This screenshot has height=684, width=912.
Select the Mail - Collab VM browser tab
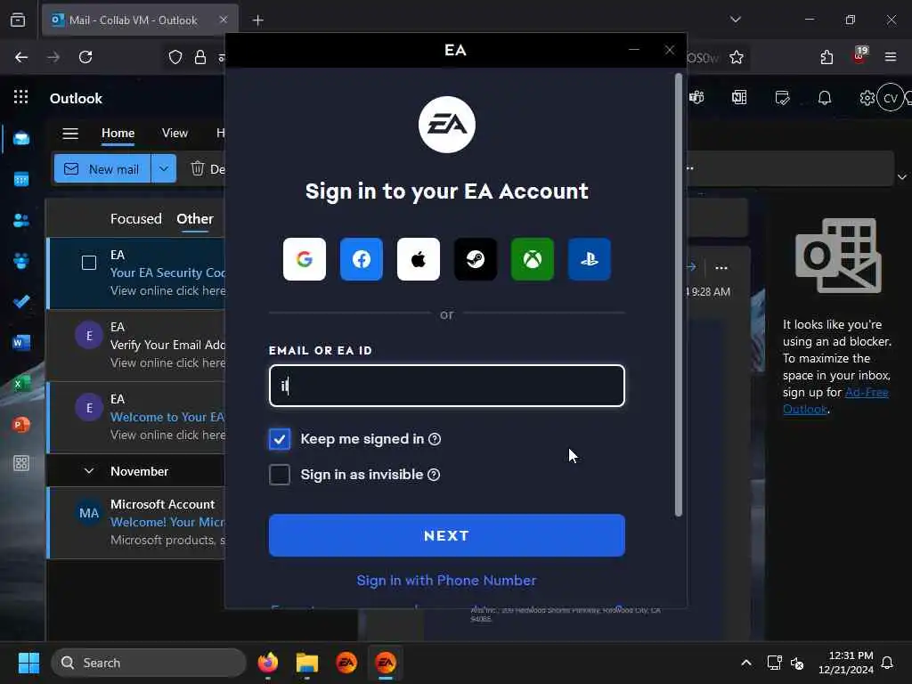tap(140, 20)
